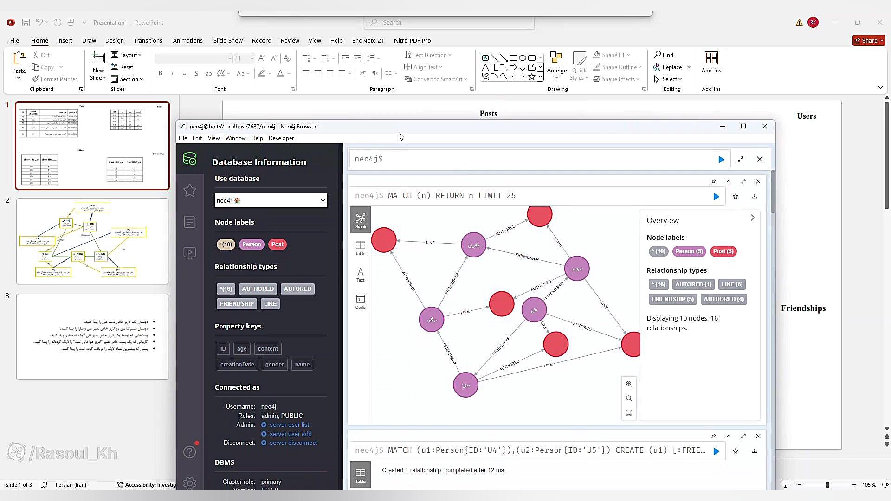This screenshot has width=891, height=501.
Task: Zoom in on the graph visualization
Action: tap(629, 384)
